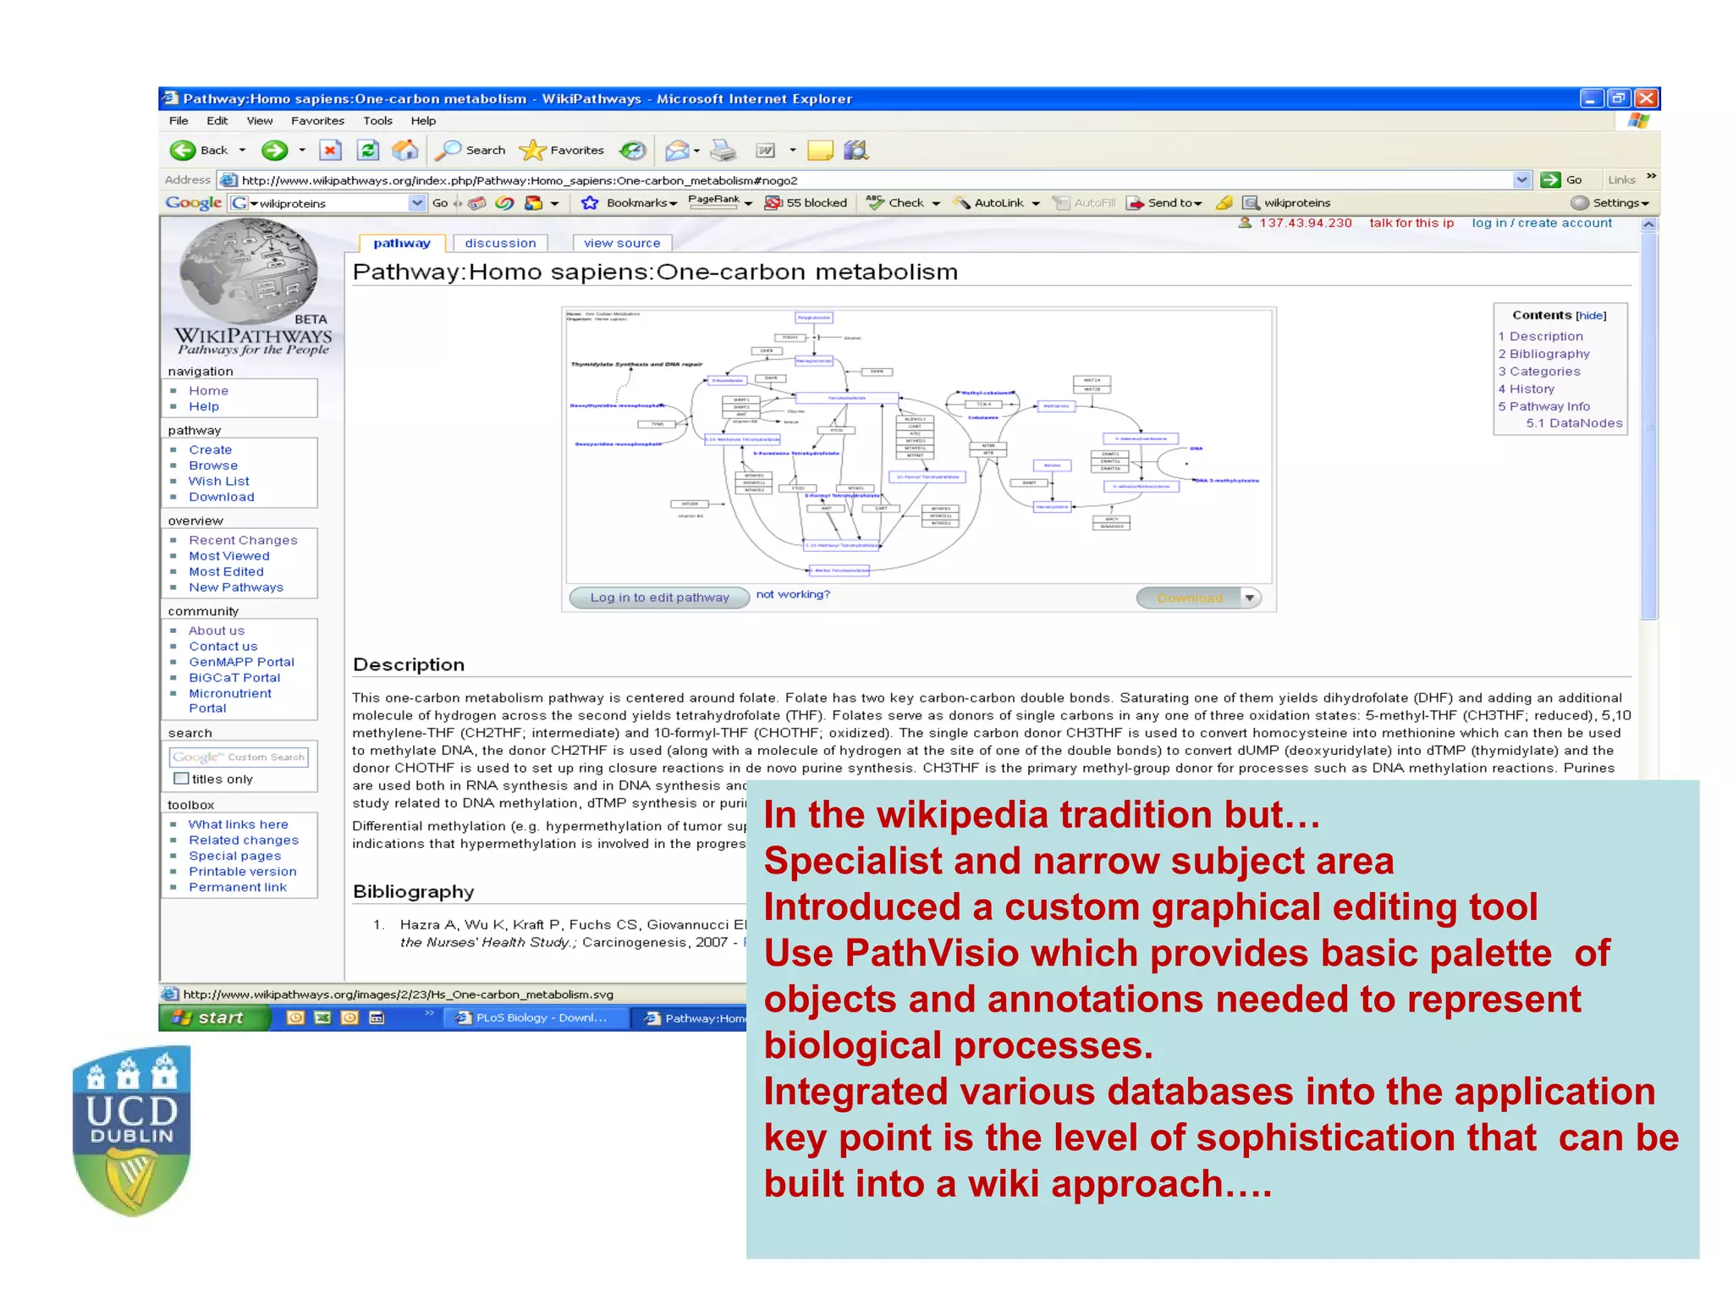Click the Google toolbar Settings icon
The image size is (1733, 1300).
(1579, 202)
